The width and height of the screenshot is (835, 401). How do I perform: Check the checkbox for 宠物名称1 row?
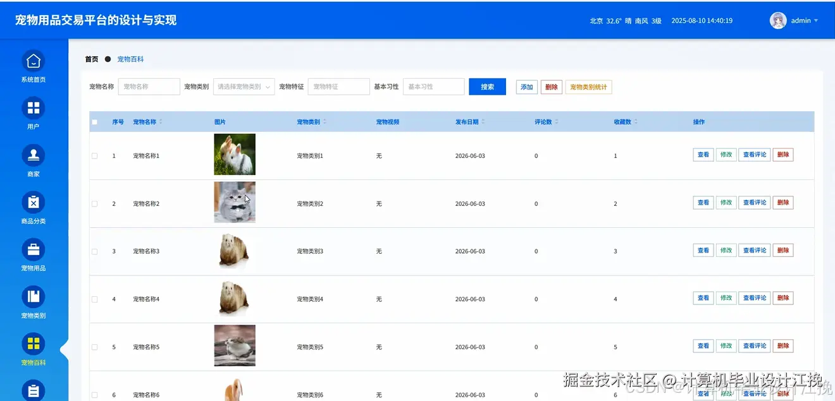click(94, 155)
